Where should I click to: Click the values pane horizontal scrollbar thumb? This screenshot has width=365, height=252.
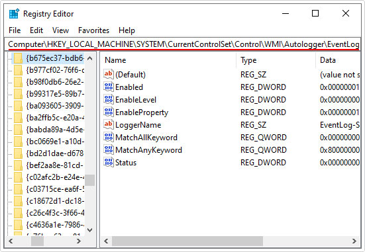tap(187, 241)
